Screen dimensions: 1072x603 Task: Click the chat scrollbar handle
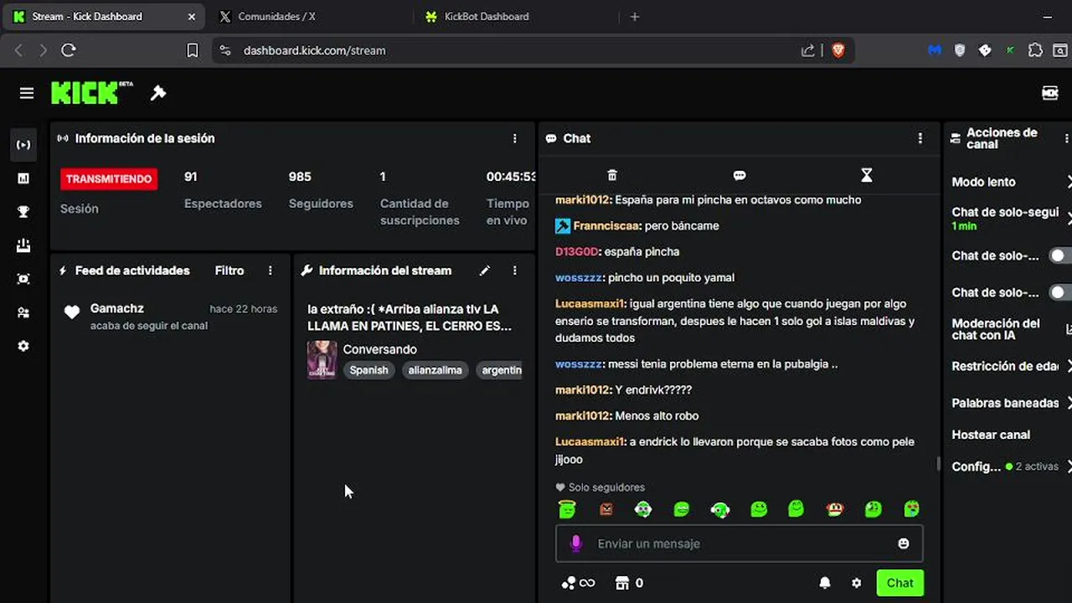pos(938,463)
